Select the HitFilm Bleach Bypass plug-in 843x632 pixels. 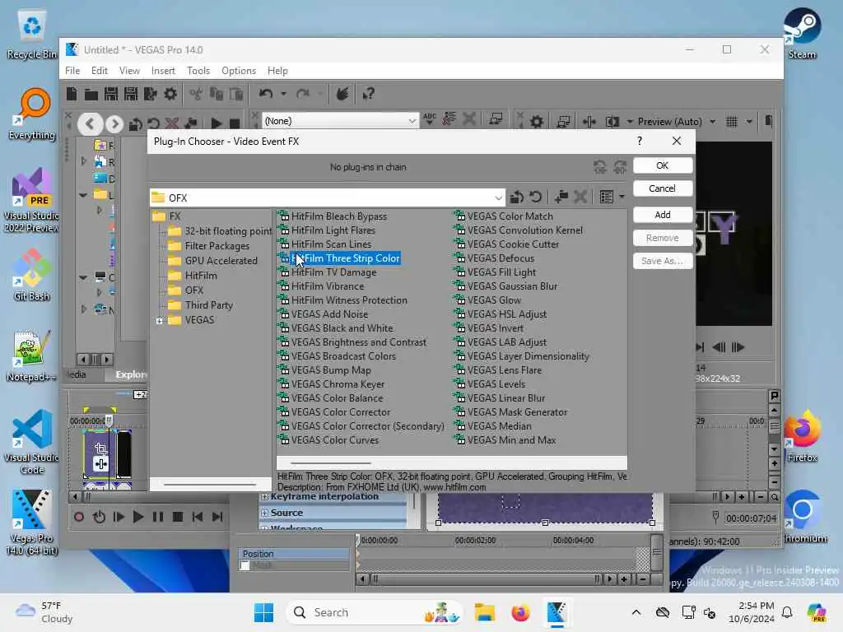338,216
